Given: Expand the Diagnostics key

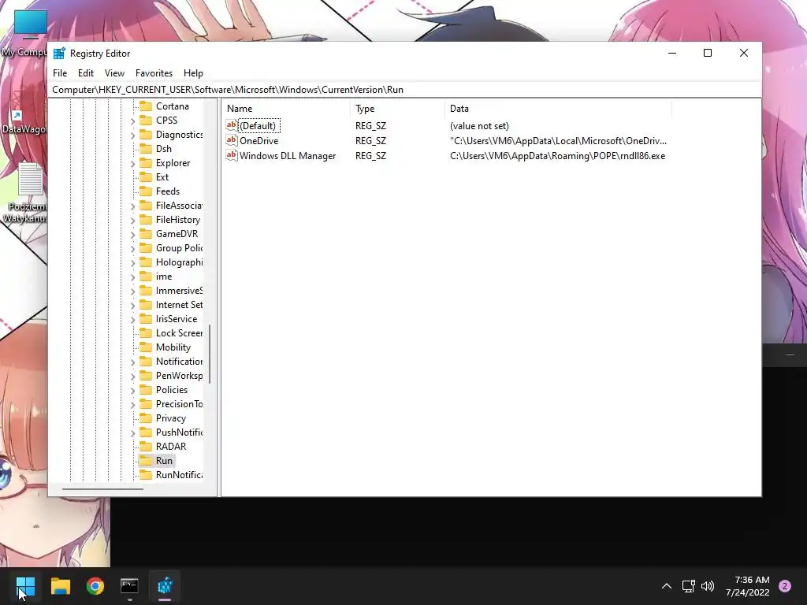Looking at the screenshot, I should pos(132,135).
